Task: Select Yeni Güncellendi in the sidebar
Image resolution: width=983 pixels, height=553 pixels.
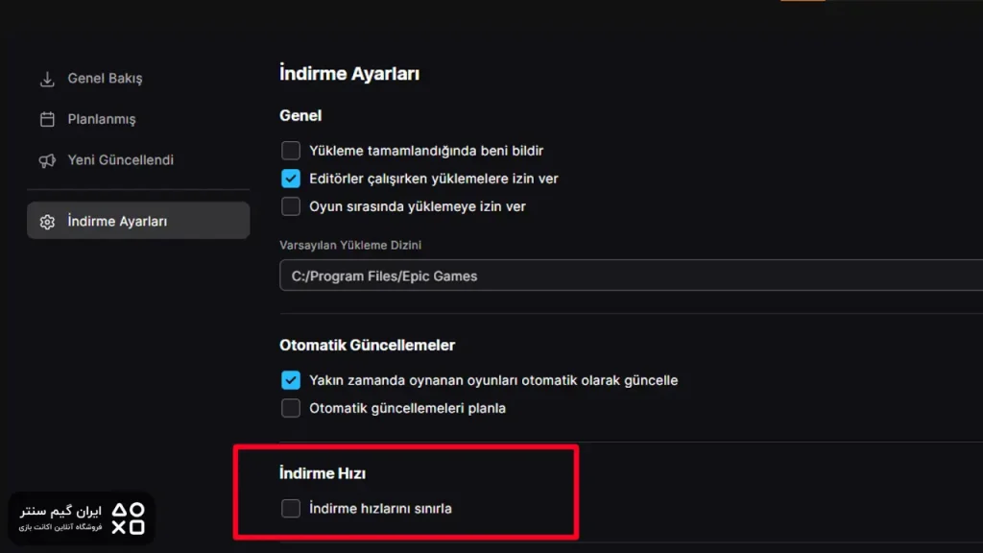Action: 120,160
